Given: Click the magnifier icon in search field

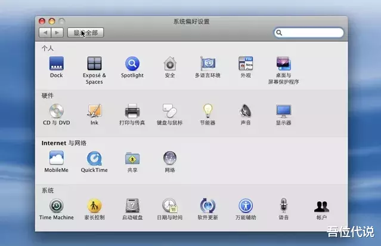Looking at the screenshot, I should click(x=279, y=33).
